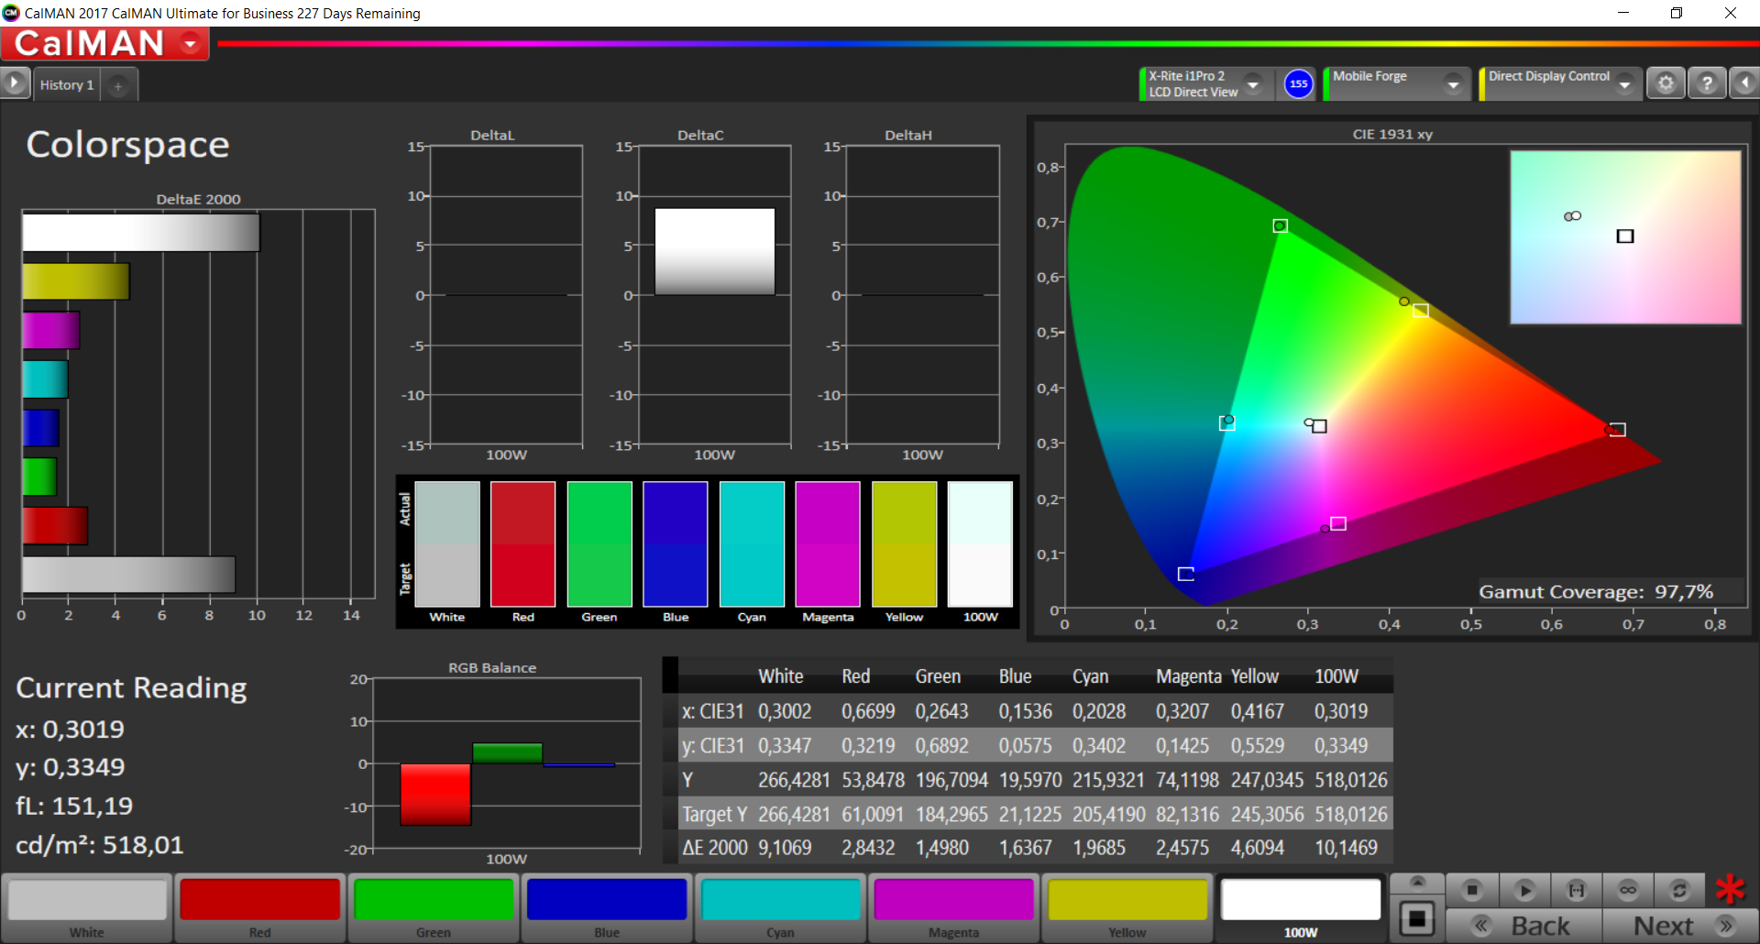The image size is (1760, 944).
Task: Select the White pattern swatch
Action: (87, 907)
